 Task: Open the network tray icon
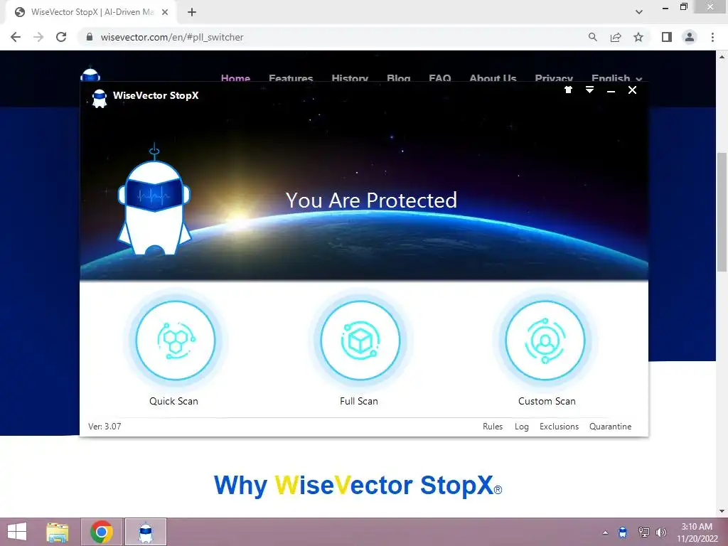[644, 532]
